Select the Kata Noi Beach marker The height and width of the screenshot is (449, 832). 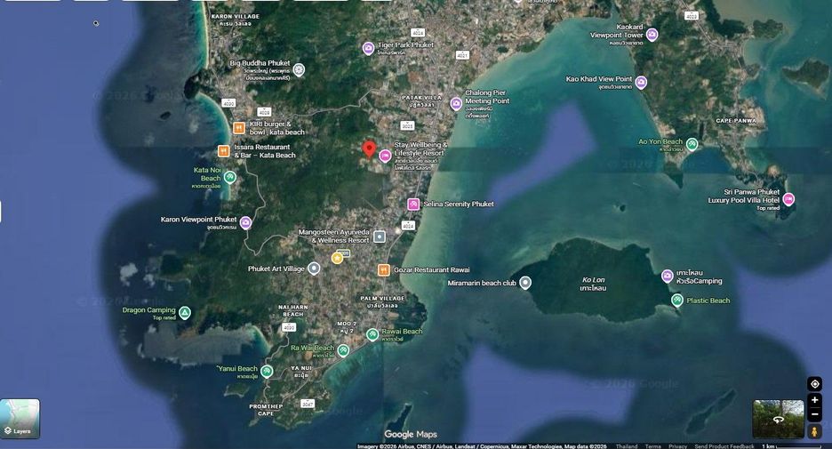point(229,177)
